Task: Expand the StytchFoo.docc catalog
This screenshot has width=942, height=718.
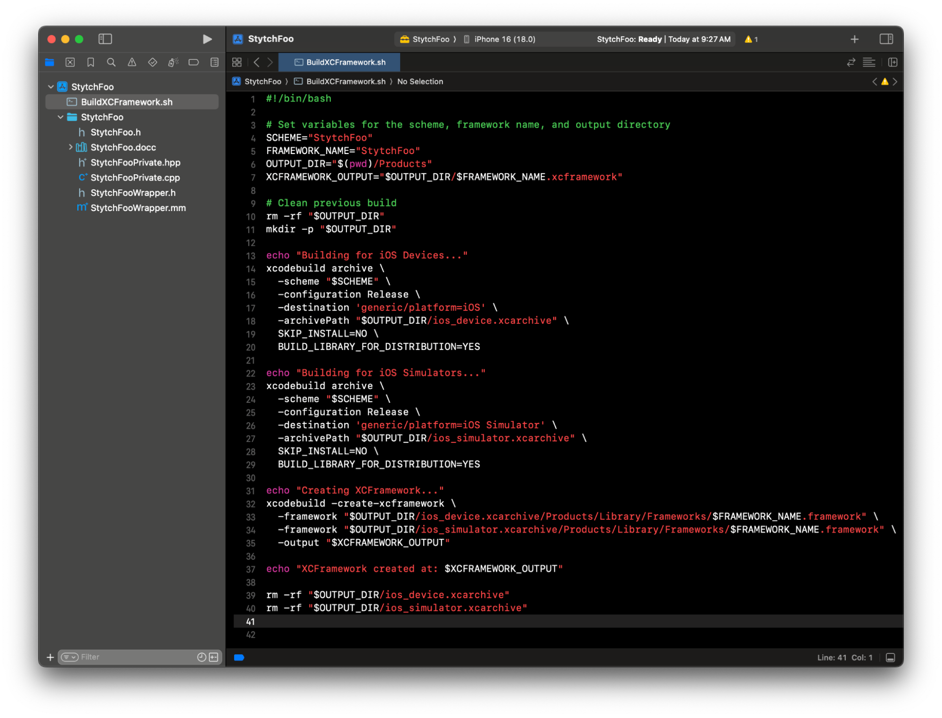Action: [x=70, y=147]
